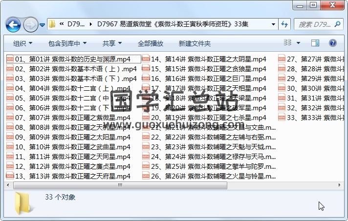Open the recent pages dropdown arrow
The width and height of the screenshot is (348, 221).
click(43, 24)
